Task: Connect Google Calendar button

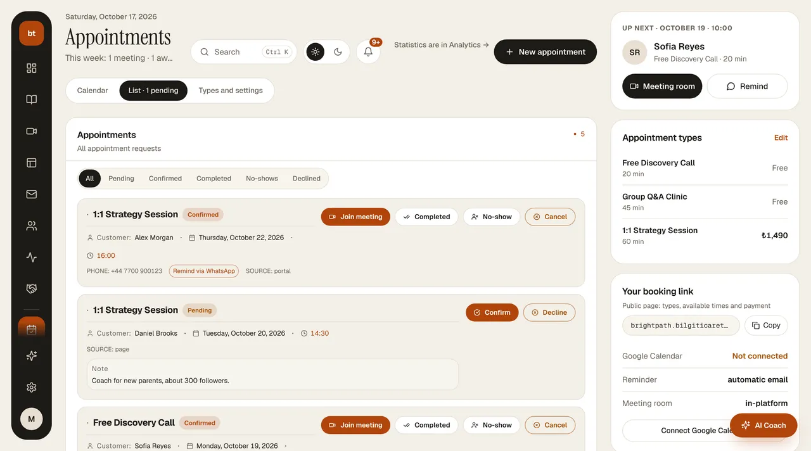Action: tap(705, 430)
